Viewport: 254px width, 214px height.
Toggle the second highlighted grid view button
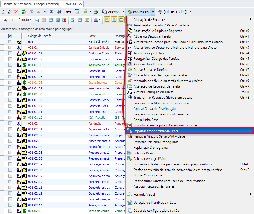[x=114, y=20]
